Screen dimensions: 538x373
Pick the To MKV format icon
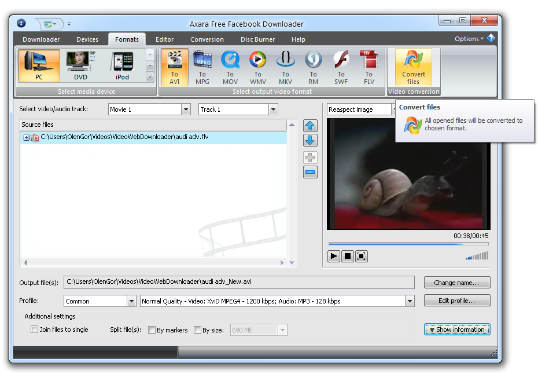tap(285, 67)
